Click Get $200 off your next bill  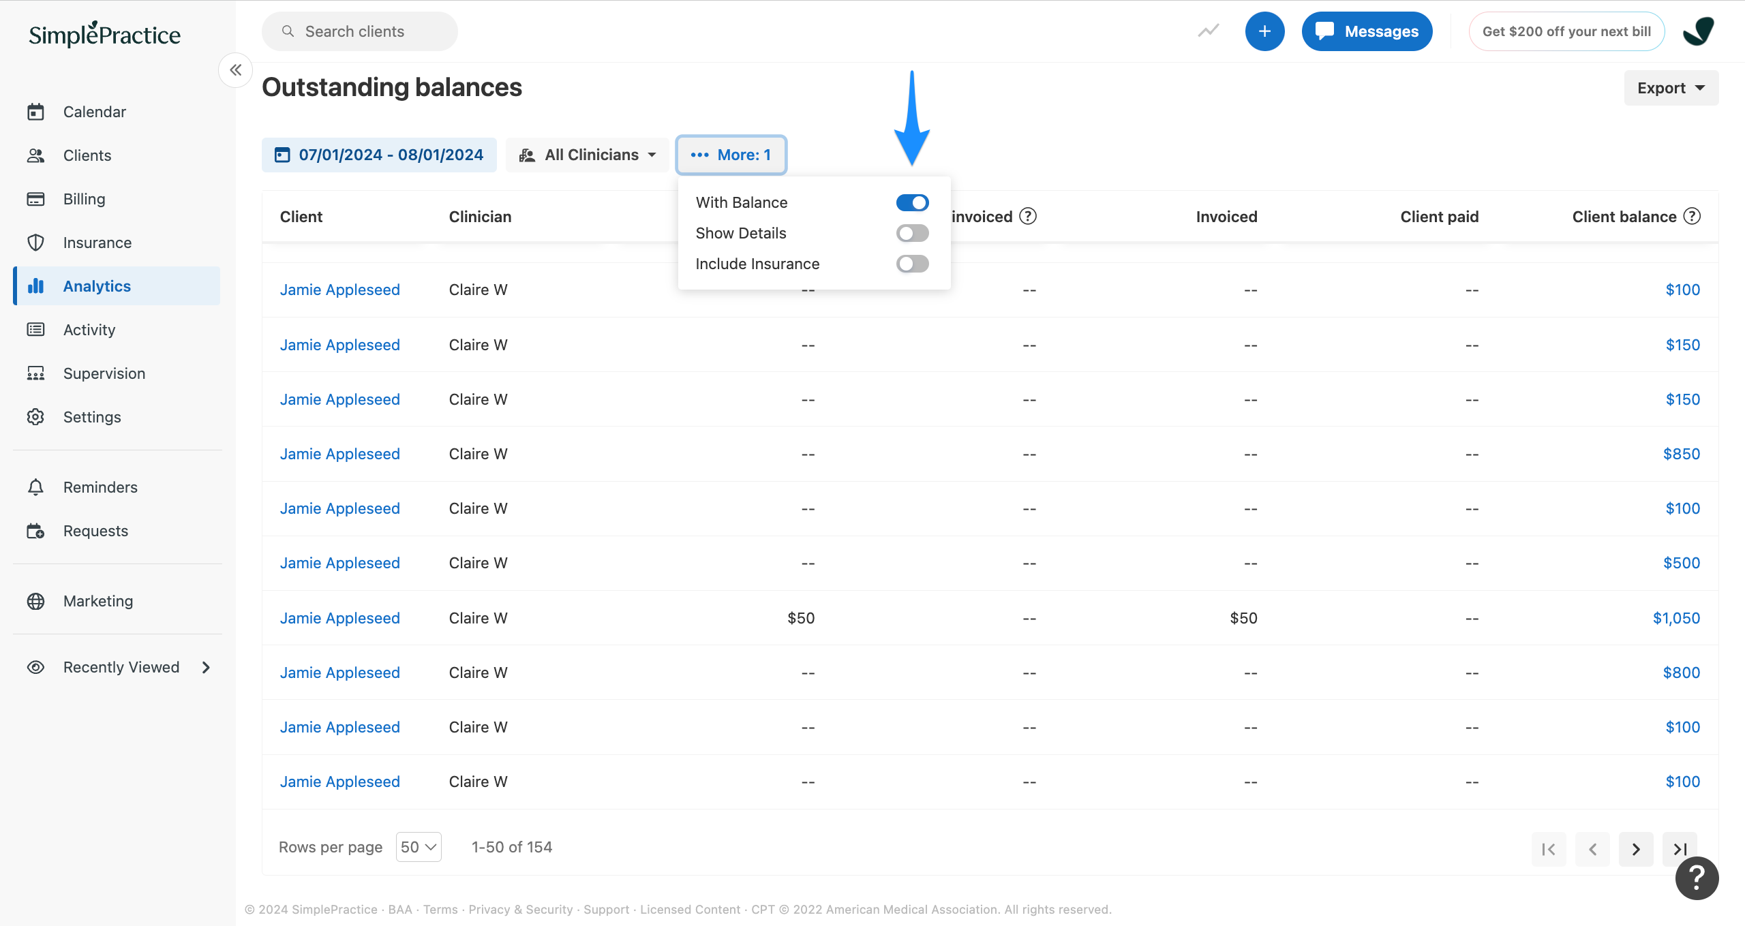[x=1566, y=31]
